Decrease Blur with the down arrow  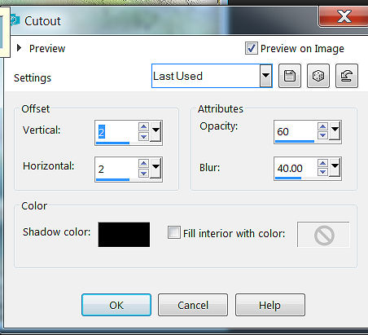pyautogui.click(x=322, y=172)
